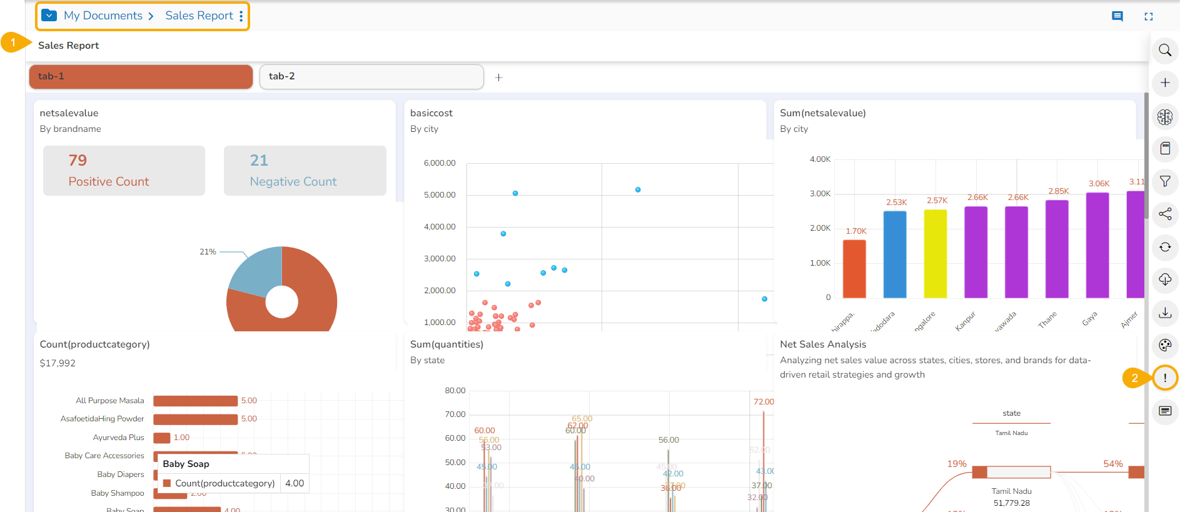Click the cloud download icon

coord(1164,279)
